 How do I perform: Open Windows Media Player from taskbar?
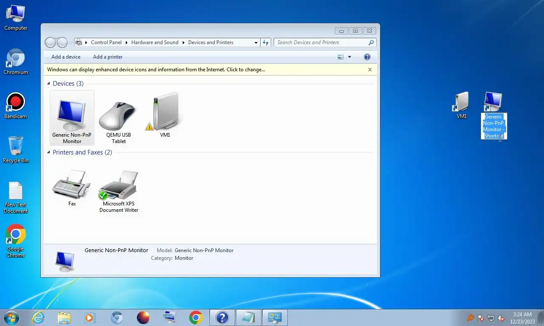point(90,318)
